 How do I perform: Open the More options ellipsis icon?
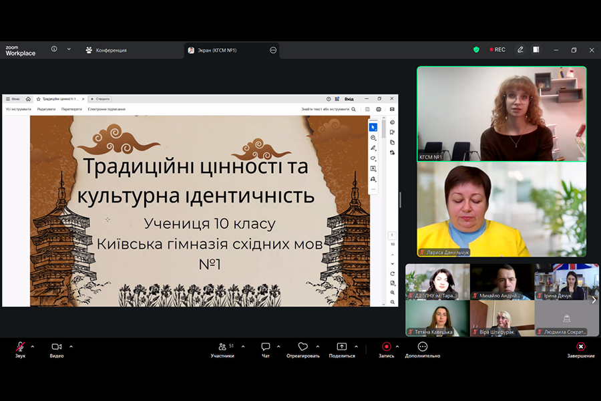[423, 346]
